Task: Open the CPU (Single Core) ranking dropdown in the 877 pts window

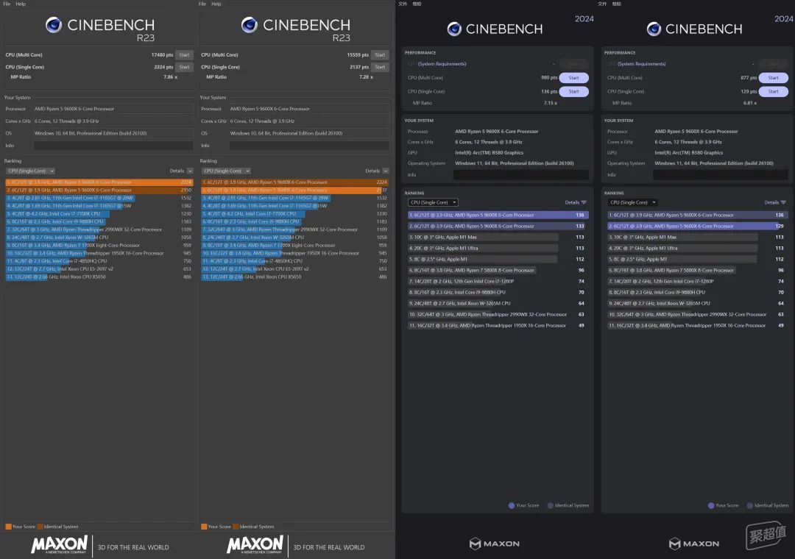Action: click(x=633, y=203)
